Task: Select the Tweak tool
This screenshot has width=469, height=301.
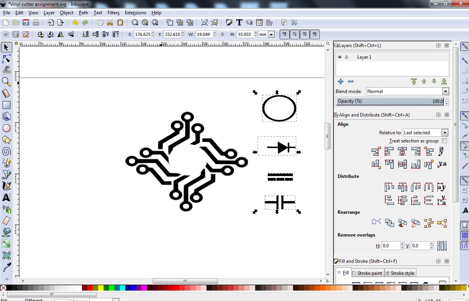Action: (x=6, y=70)
